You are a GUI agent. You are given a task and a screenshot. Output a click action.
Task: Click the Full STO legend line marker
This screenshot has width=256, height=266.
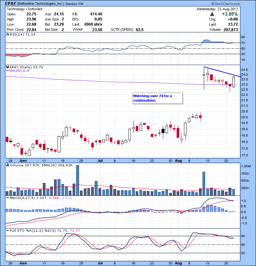point(7,230)
